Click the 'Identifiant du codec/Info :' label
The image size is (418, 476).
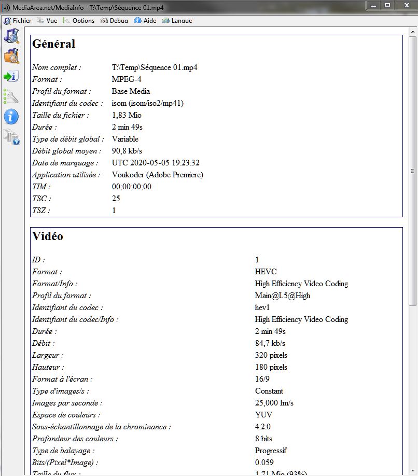coord(75,319)
